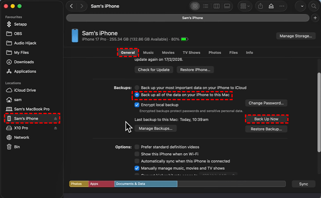Open Network in the sidebar

pyautogui.click(x=21, y=137)
